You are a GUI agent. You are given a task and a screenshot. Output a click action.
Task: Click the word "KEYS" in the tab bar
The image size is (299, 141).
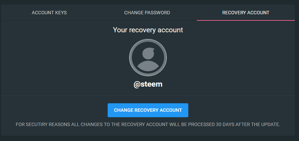pyautogui.click(x=61, y=13)
